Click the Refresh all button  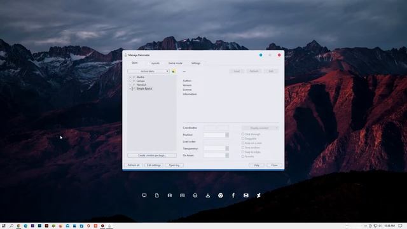(134, 165)
